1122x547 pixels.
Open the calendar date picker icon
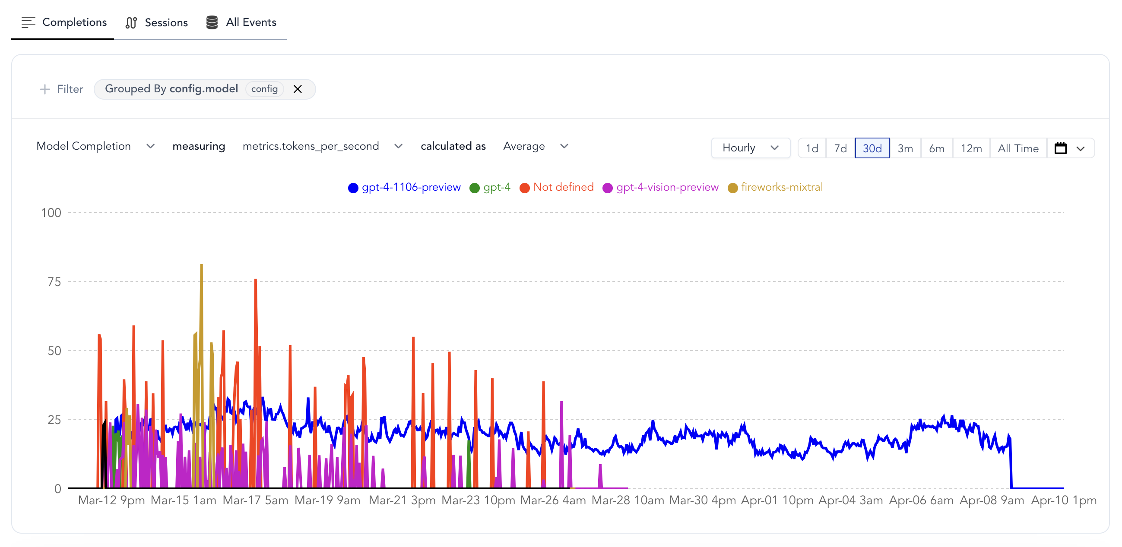point(1060,148)
